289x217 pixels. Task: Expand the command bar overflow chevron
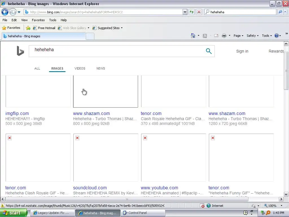286,34
